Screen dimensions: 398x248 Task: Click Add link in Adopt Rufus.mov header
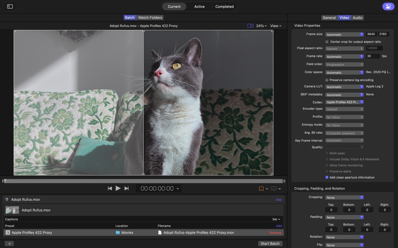click(279, 200)
